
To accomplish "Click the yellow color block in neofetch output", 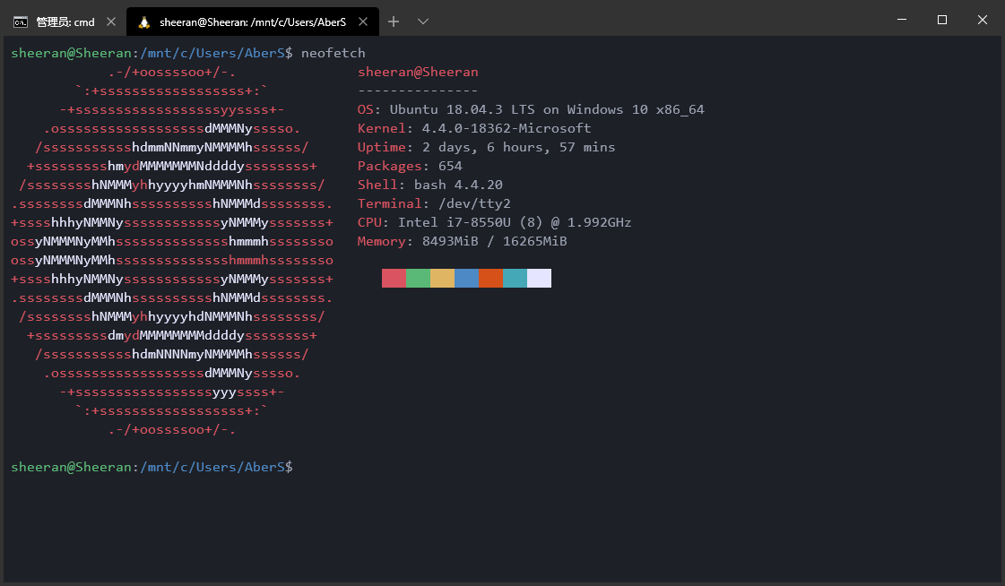I will [442, 279].
